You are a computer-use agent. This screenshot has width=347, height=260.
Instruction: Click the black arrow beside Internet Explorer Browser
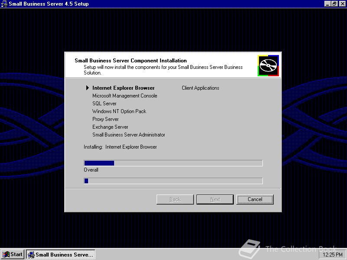point(88,88)
